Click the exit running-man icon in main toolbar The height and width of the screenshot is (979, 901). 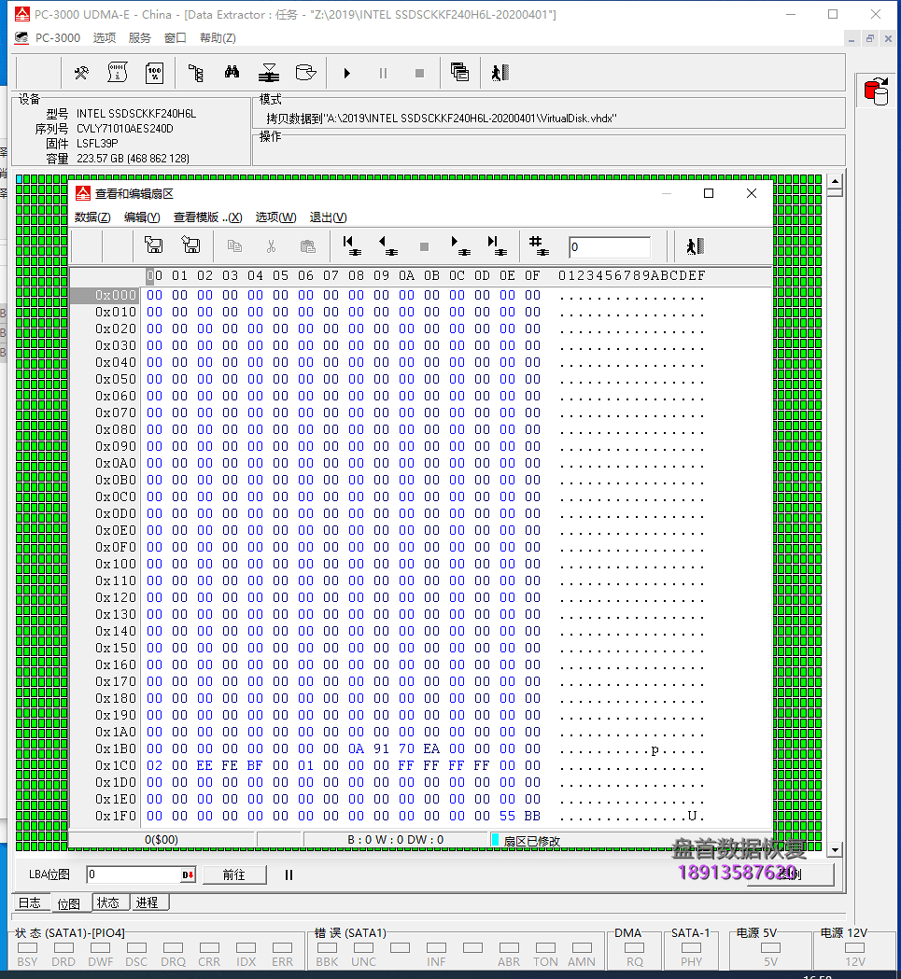pos(500,73)
